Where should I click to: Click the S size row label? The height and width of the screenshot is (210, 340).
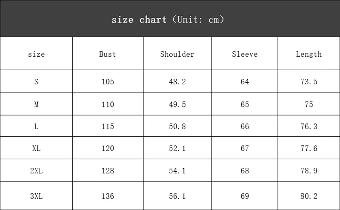(36, 82)
